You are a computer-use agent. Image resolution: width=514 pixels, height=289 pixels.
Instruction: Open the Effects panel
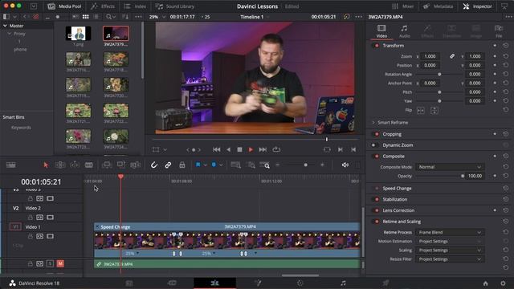tap(103, 6)
